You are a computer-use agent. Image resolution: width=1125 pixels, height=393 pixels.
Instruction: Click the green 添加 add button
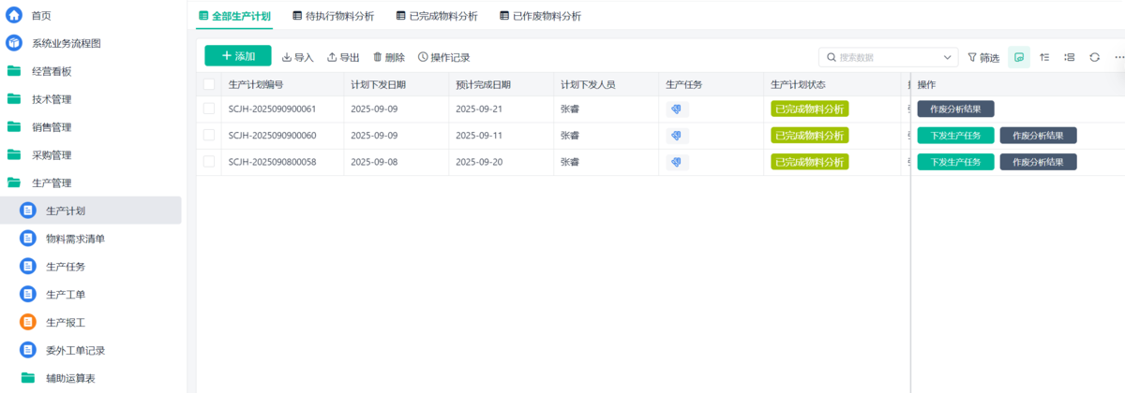click(238, 56)
